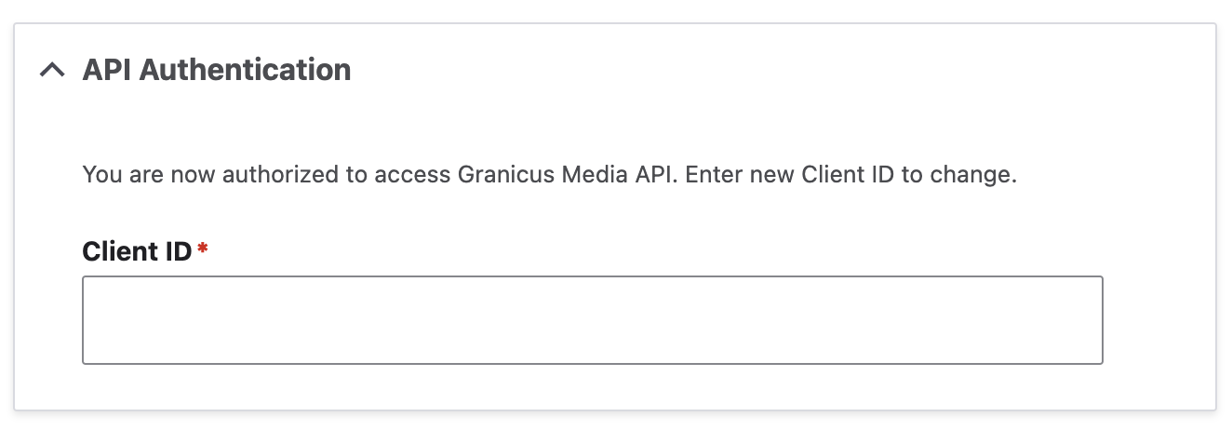This screenshot has height=430, width=1232.
Task: Click "You are now" at message start
Action: (130, 174)
